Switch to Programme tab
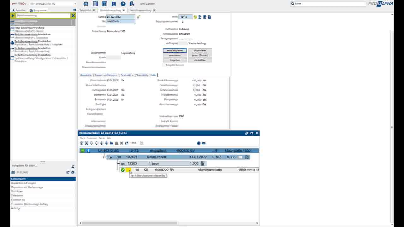This screenshot has height=227, width=404. (39, 10)
